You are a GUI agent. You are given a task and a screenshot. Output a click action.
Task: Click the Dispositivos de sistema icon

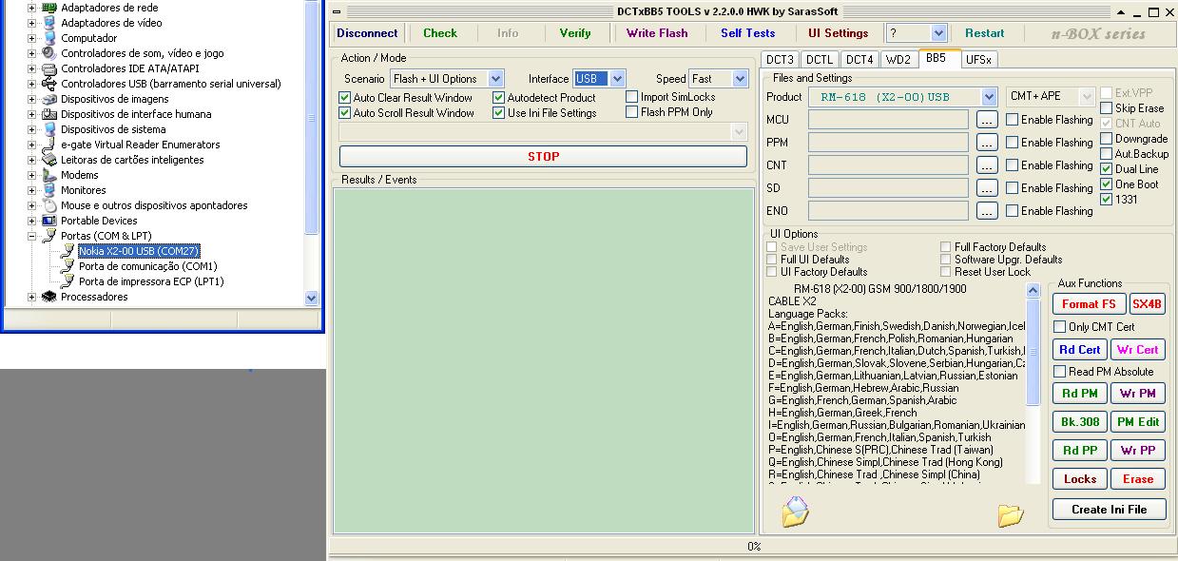click(x=49, y=129)
